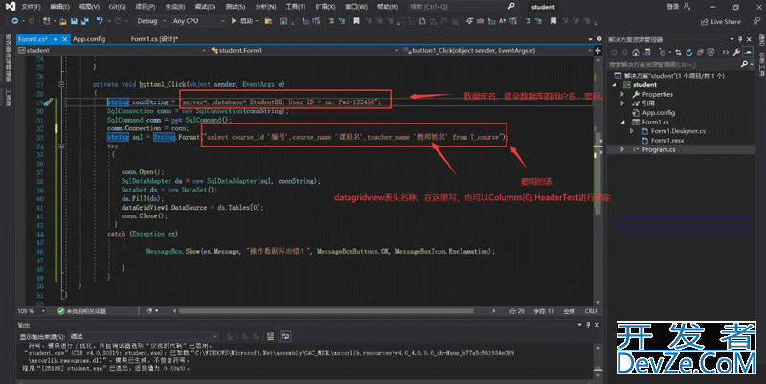
Task: Expand the Program.cs node
Action: click(x=622, y=149)
